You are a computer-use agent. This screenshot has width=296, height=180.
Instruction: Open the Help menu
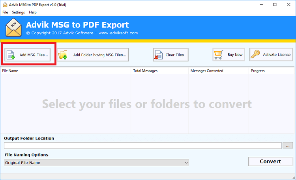(x=33, y=12)
